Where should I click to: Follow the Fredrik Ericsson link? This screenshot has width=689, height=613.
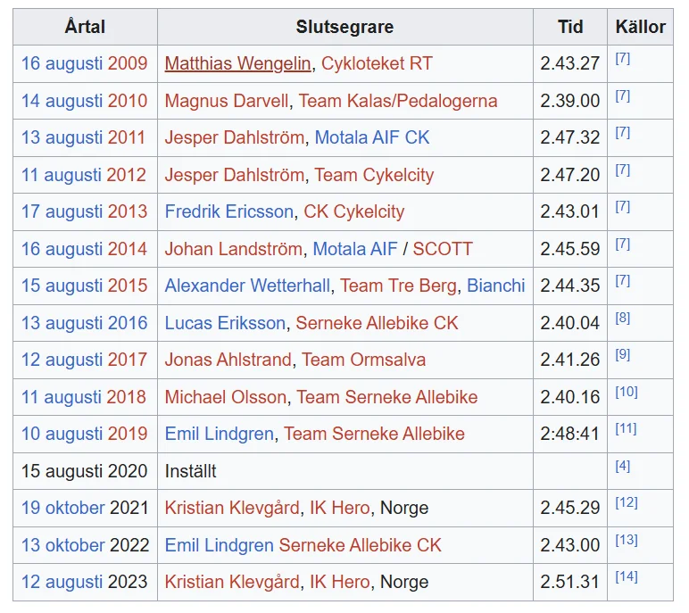(x=228, y=211)
